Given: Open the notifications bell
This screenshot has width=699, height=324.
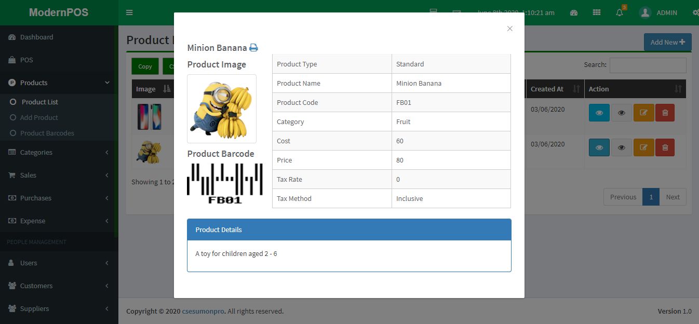Looking at the screenshot, I should pyautogui.click(x=620, y=12).
